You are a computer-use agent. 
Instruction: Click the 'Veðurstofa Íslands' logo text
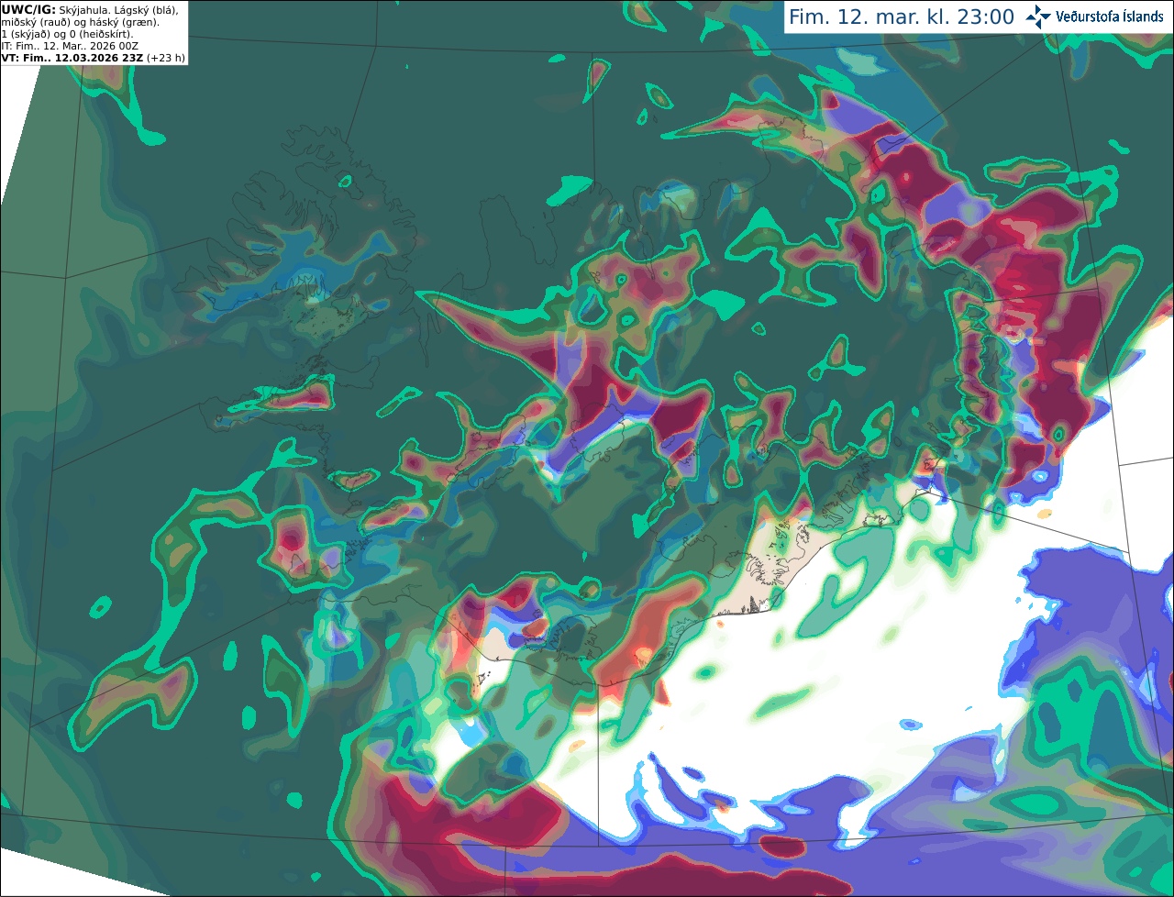[x=1110, y=17]
